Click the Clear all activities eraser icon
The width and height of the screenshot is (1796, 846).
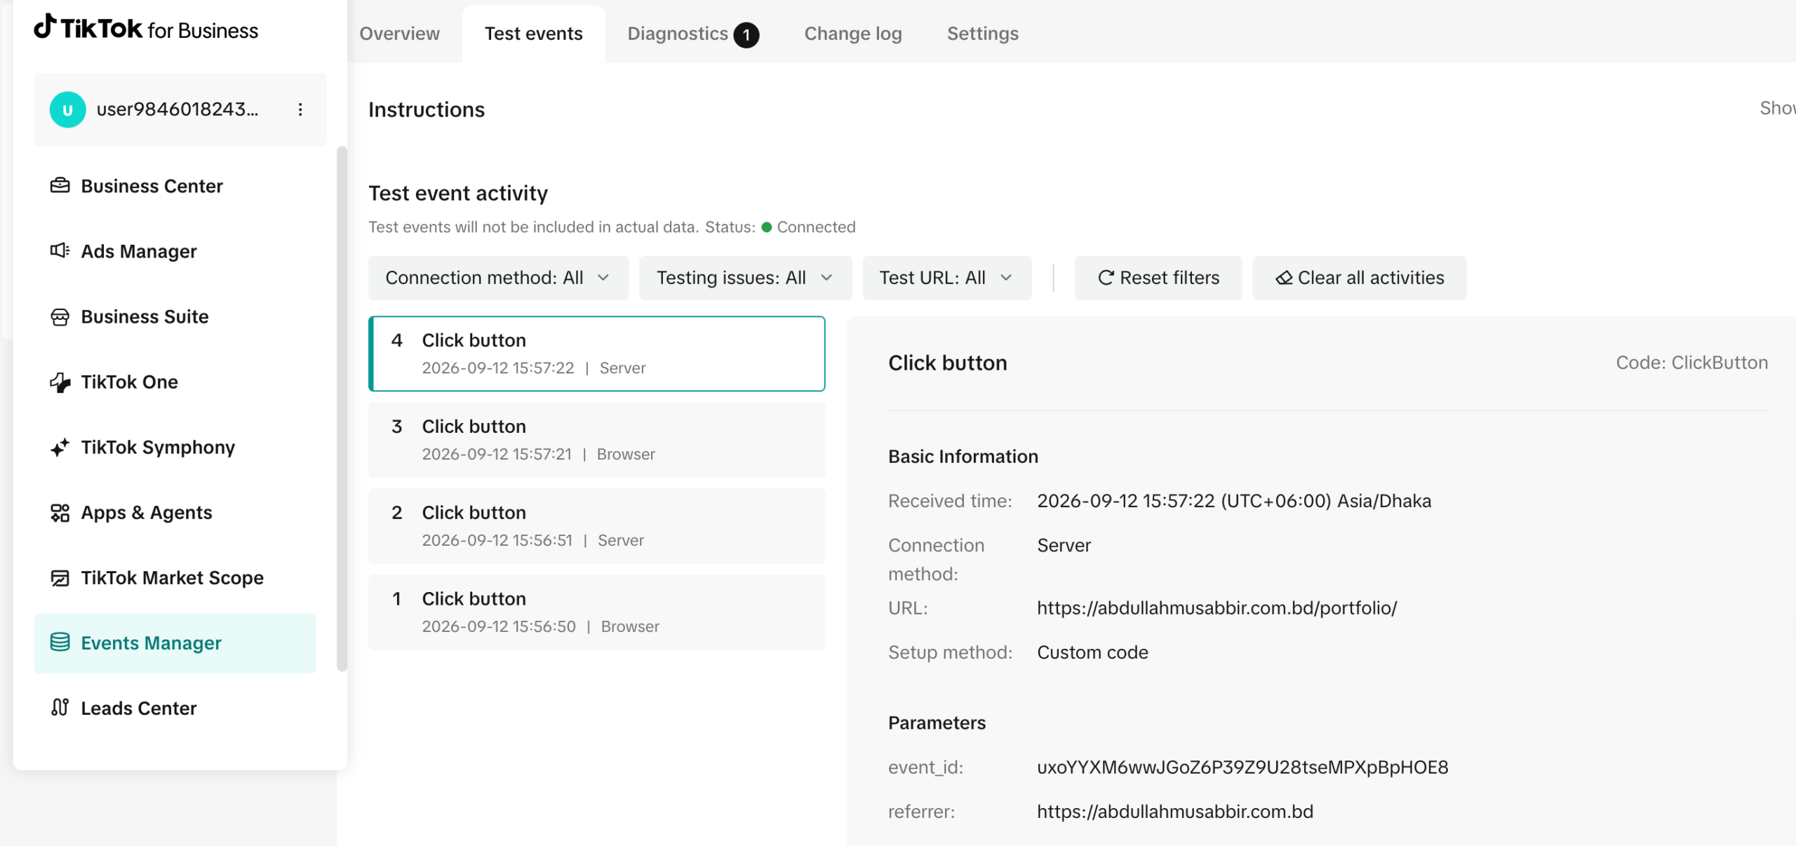[x=1284, y=278]
